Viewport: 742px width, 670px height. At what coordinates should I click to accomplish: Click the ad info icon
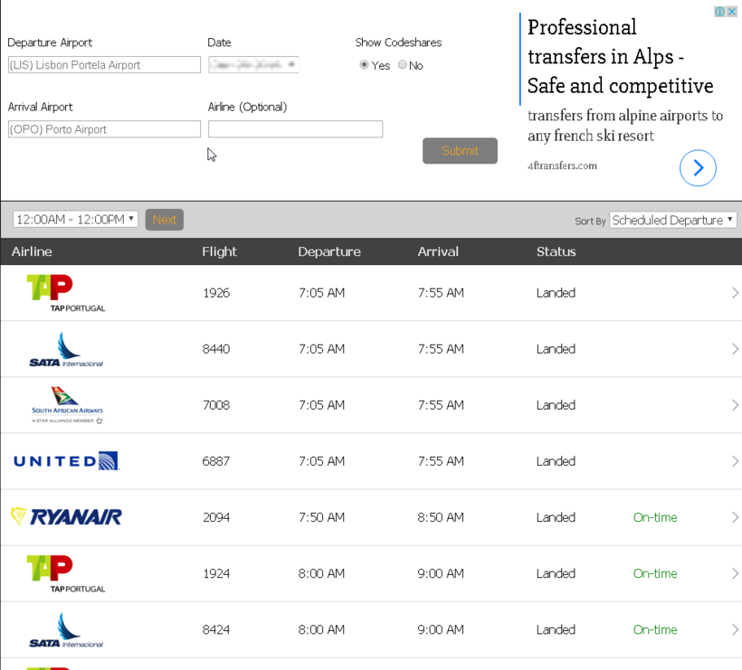[720, 12]
